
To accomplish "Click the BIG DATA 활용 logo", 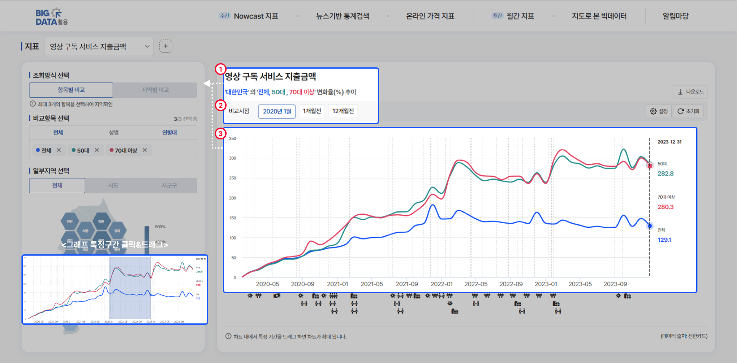I will [x=51, y=17].
